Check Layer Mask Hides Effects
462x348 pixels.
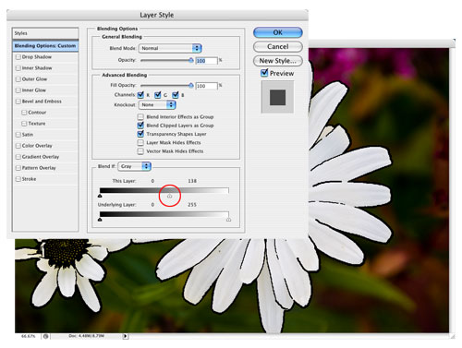[140, 143]
